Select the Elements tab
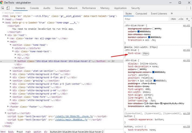Viewport: 192px width, 133px height. coord(20,8)
